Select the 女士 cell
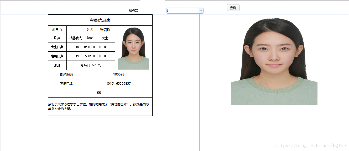 click(105, 38)
